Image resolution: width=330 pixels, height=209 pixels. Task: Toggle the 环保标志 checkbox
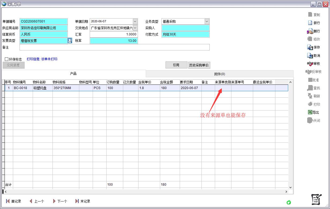tap(7, 59)
